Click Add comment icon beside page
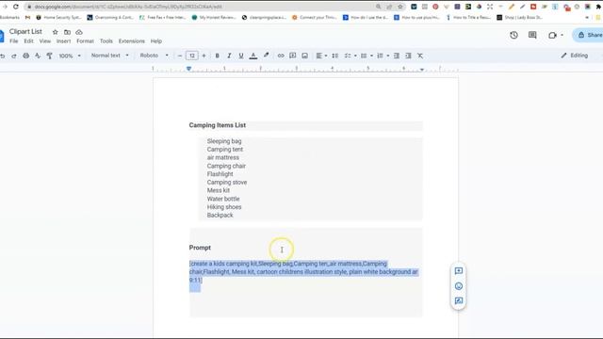This screenshot has width=603, height=339. [x=459, y=271]
